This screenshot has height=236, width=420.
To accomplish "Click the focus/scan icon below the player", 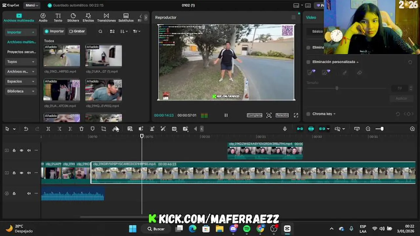I will pyautogui.click(x=269, y=115).
